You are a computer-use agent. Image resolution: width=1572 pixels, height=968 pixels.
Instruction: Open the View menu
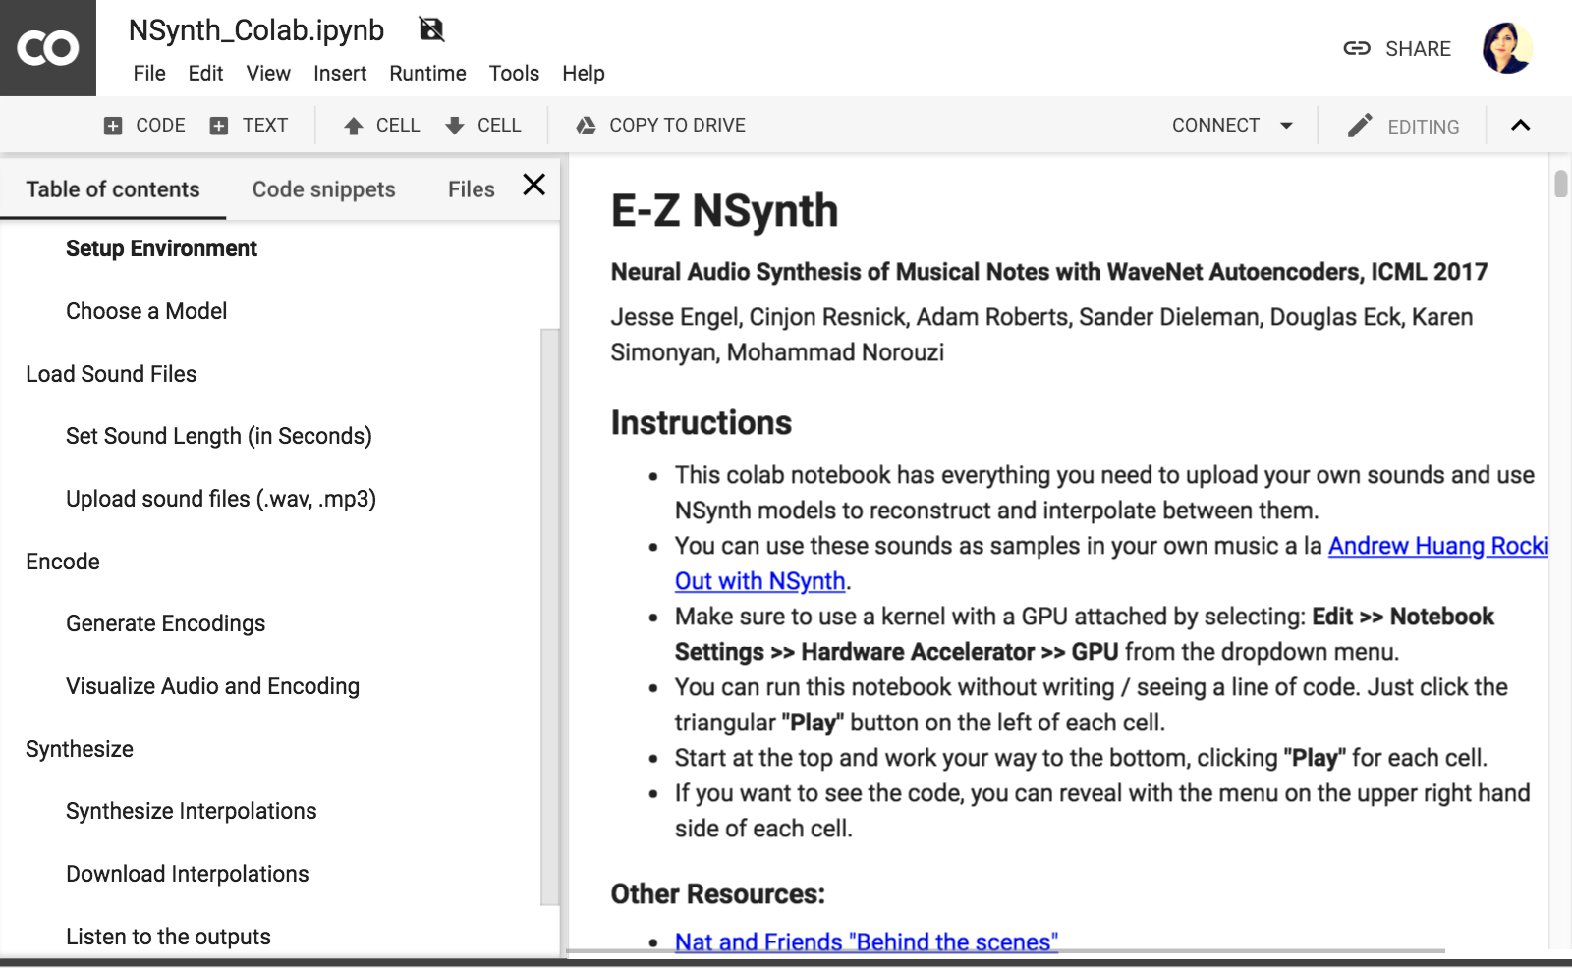(268, 74)
